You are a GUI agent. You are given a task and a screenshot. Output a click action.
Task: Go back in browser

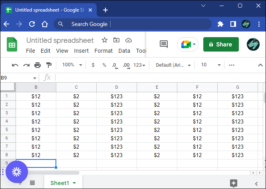[x=6, y=24]
